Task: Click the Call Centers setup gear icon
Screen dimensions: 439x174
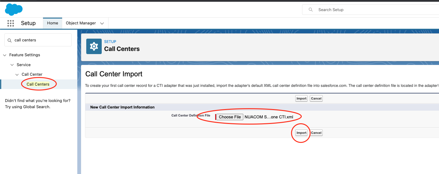Action: pyautogui.click(x=94, y=46)
